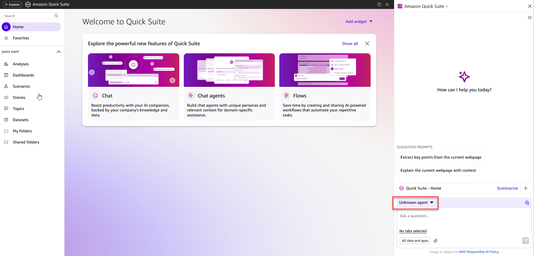The height and width of the screenshot is (256, 534).
Task: Click the new chat icon beside the agent selector
Action: (527, 203)
